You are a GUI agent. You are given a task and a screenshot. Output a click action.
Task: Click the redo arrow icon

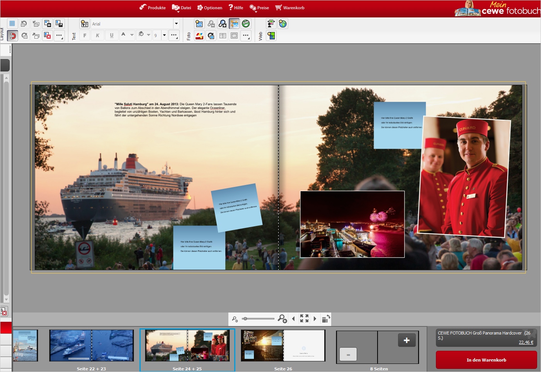click(24, 36)
